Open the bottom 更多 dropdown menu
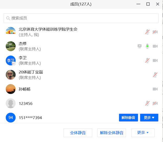163x142 pixels. [143, 133]
